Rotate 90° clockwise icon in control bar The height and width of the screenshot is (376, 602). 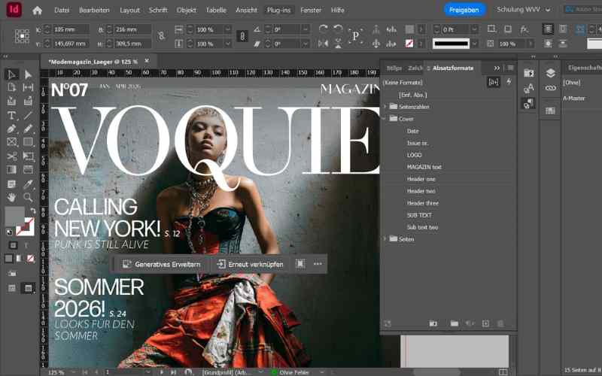324,29
